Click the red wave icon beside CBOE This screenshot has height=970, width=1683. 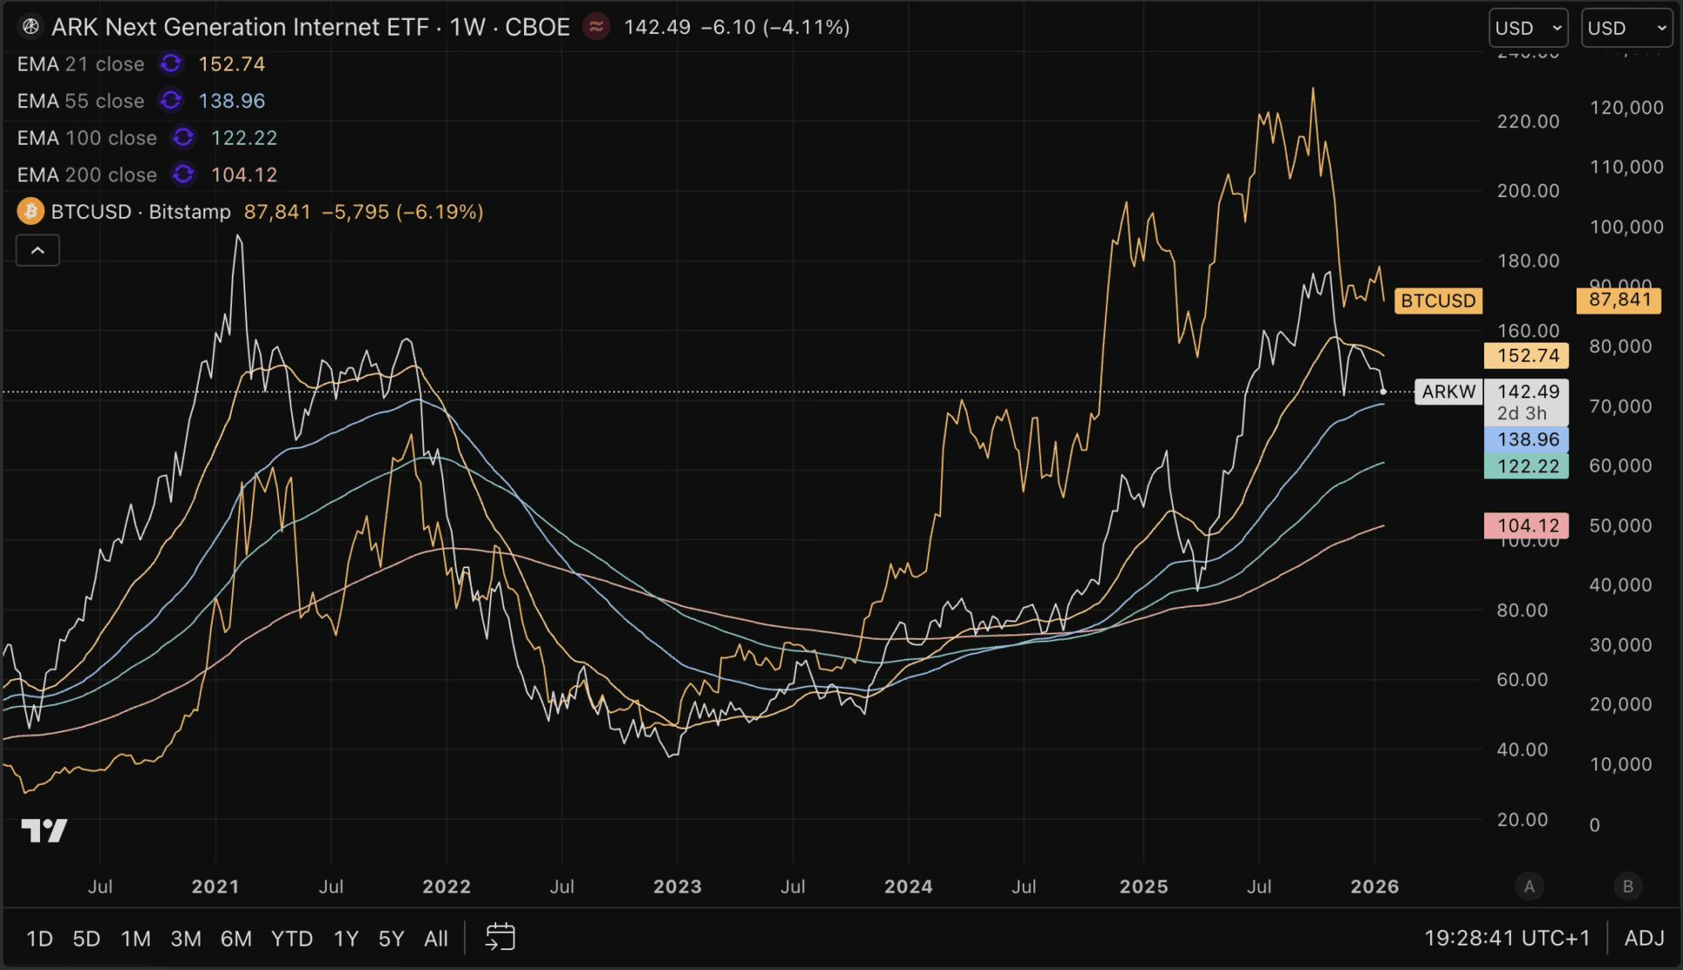click(x=596, y=27)
